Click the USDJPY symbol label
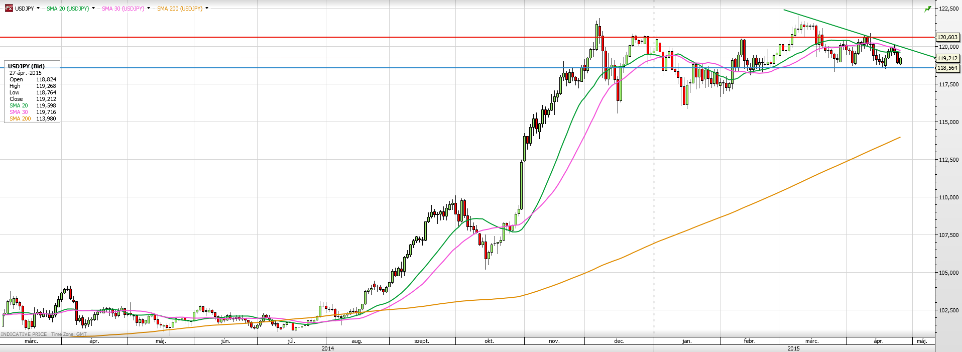Image resolution: width=962 pixels, height=352 pixels. pyautogui.click(x=24, y=9)
